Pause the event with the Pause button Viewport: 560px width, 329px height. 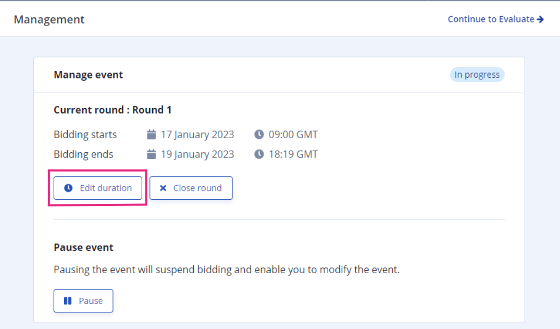83,301
